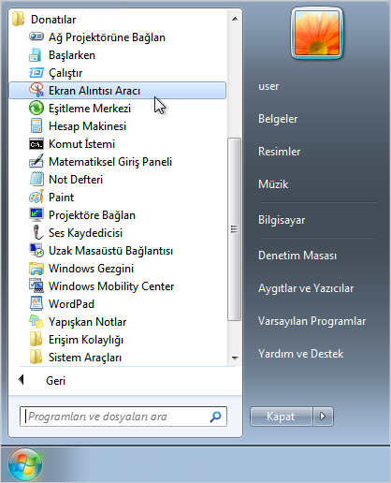391x483 pixels.
Task: Click the Not Defteri notepad icon
Action: 36,180
